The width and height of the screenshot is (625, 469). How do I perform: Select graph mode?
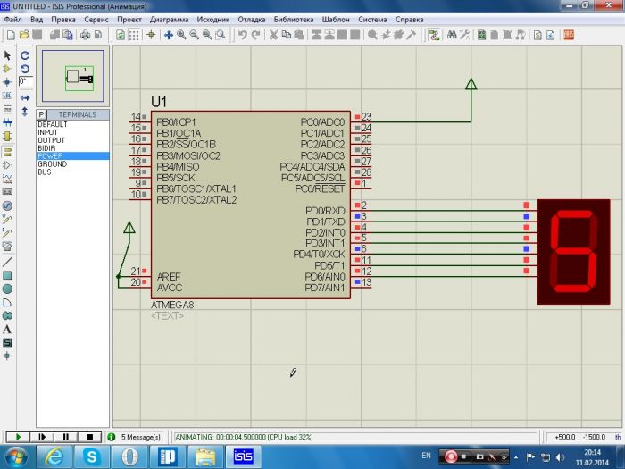pos(7,179)
